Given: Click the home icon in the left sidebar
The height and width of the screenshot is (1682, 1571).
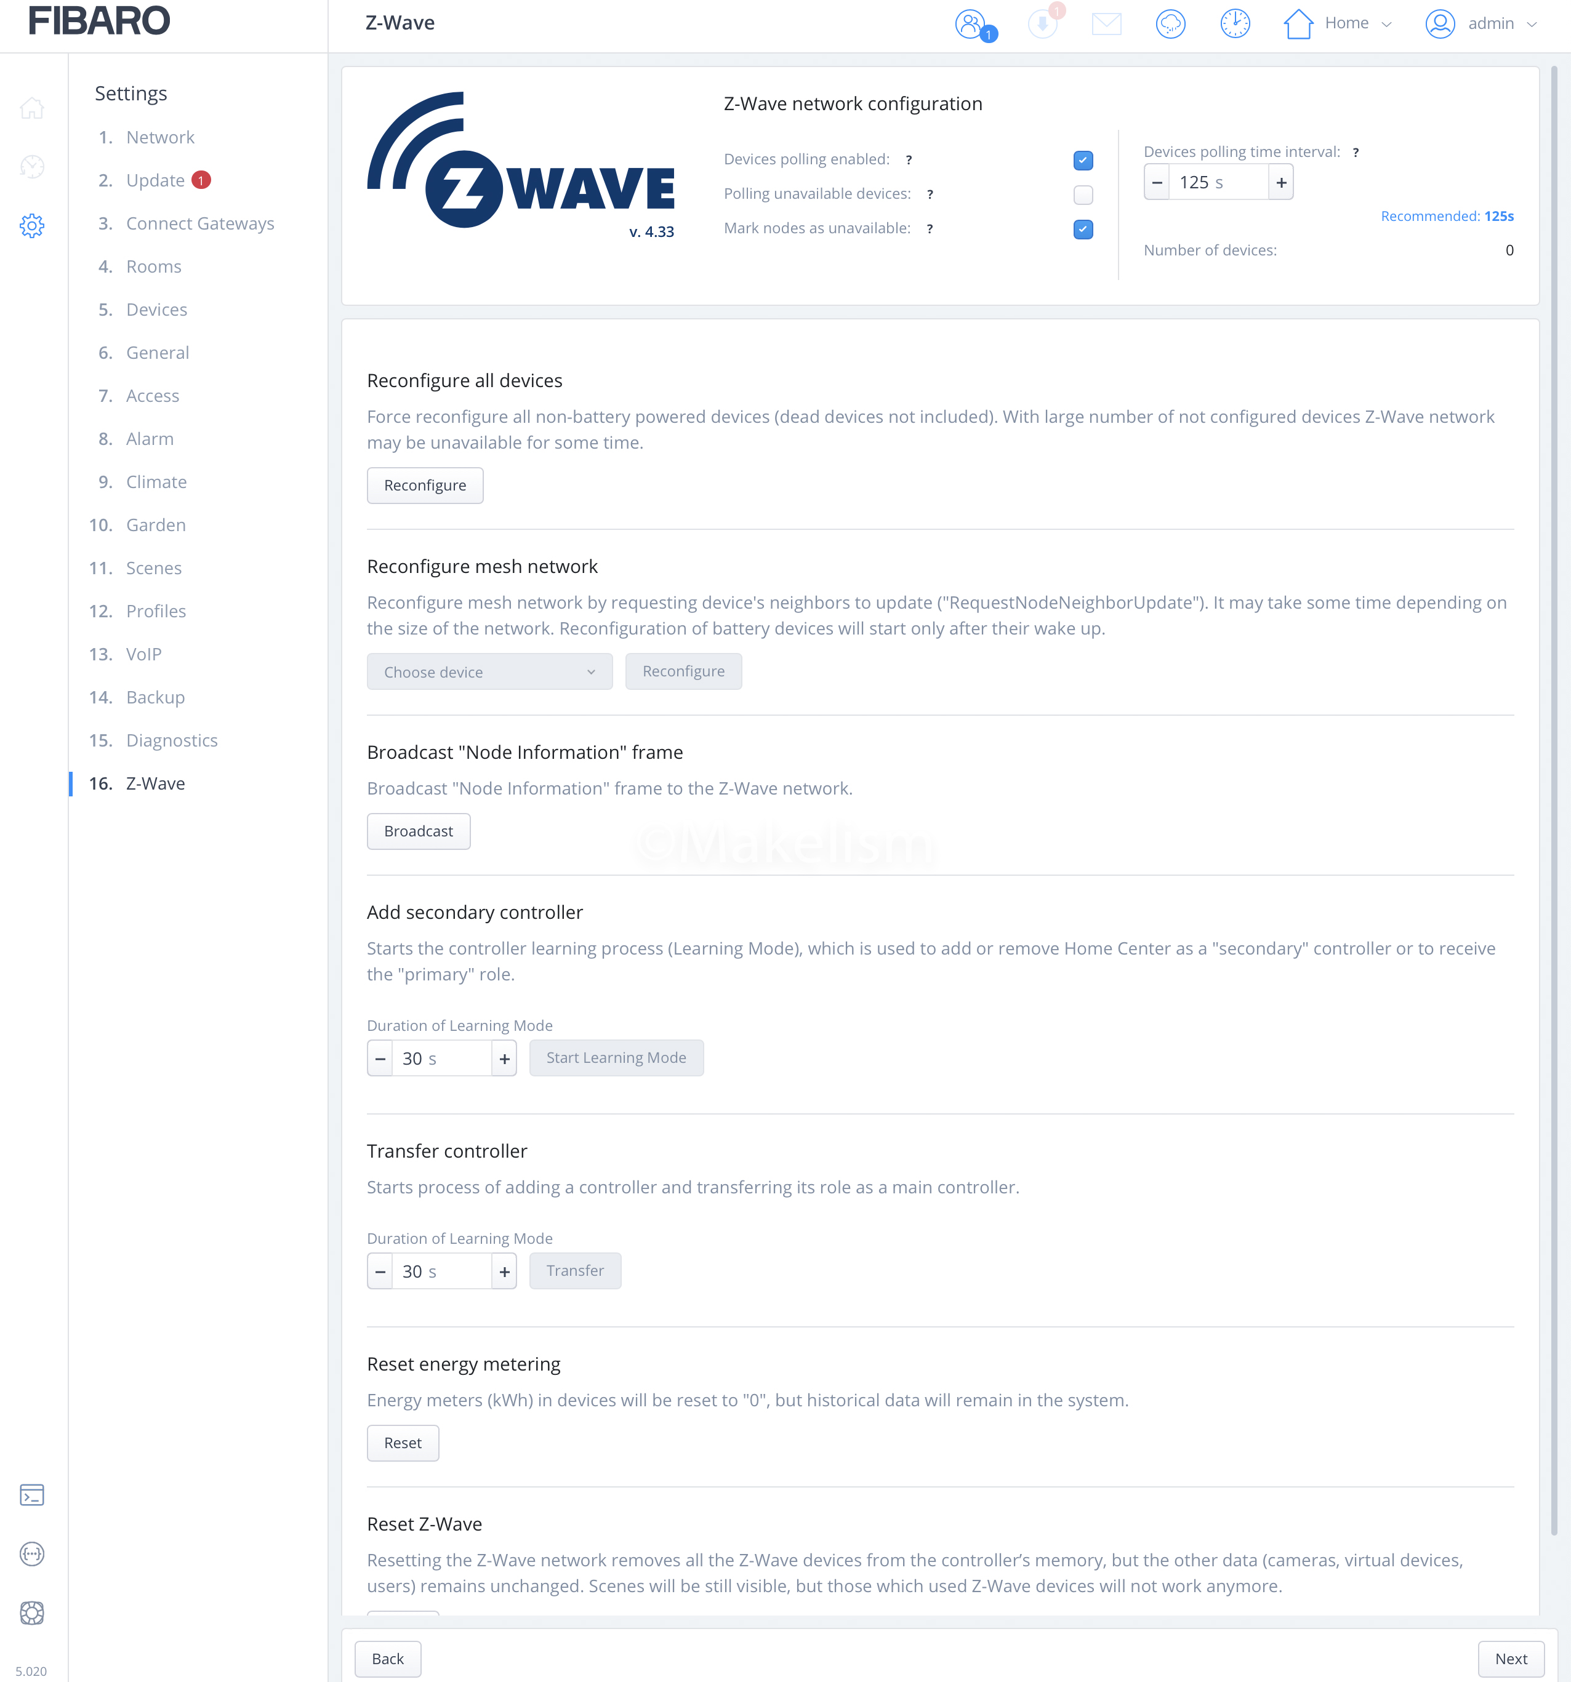Looking at the screenshot, I should click(32, 108).
